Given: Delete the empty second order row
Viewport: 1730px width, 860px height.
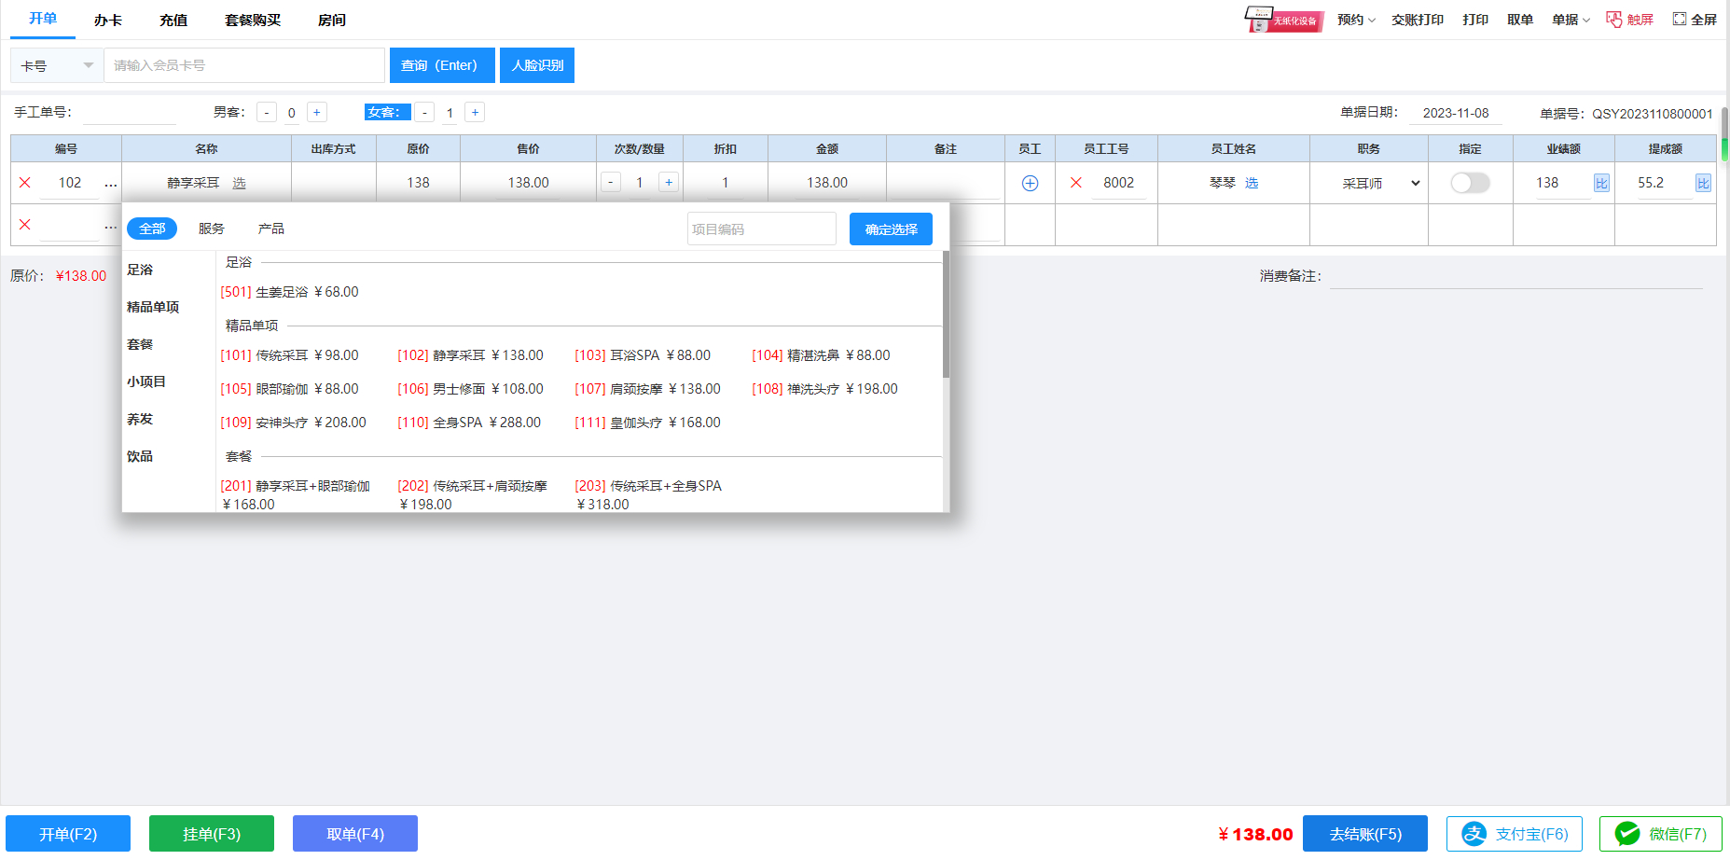Looking at the screenshot, I should click(25, 225).
